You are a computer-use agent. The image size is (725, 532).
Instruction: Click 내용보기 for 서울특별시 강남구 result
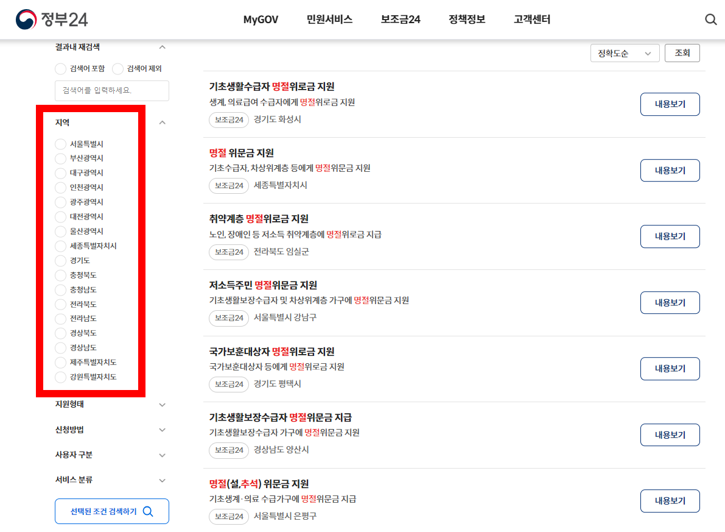pyautogui.click(x=670, y=303)
